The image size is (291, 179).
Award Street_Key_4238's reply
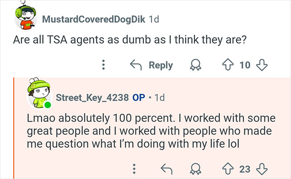[x=194, y=169]
